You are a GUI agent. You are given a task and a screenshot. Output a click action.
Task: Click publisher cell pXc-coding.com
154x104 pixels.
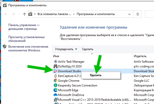pos(144,66)
